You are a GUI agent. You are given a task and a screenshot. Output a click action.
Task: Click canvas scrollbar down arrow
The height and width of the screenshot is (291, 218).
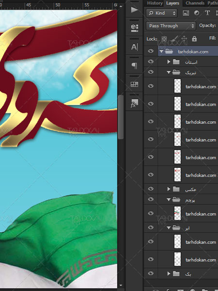[x=121, y=285]
